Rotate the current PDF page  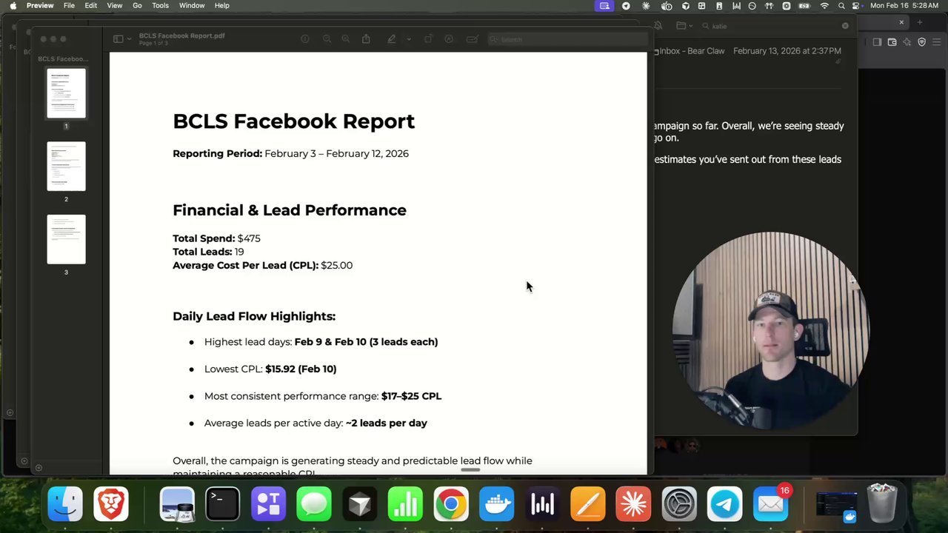[x=427, y=38]
